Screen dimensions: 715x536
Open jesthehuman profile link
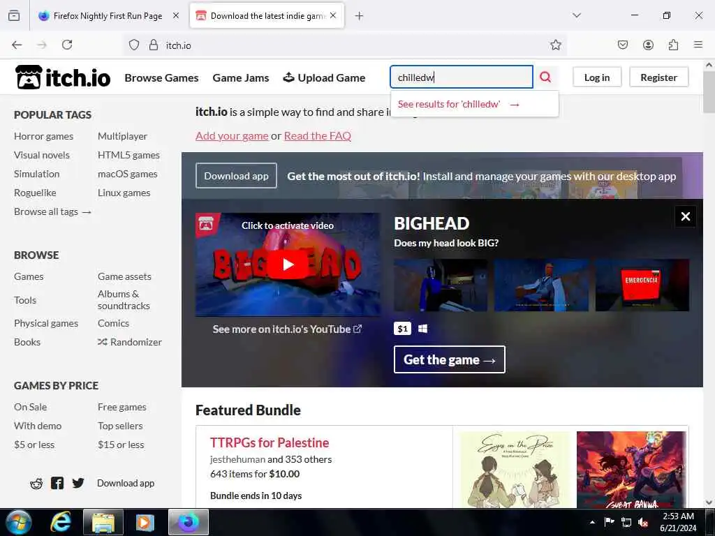point(237,459)
